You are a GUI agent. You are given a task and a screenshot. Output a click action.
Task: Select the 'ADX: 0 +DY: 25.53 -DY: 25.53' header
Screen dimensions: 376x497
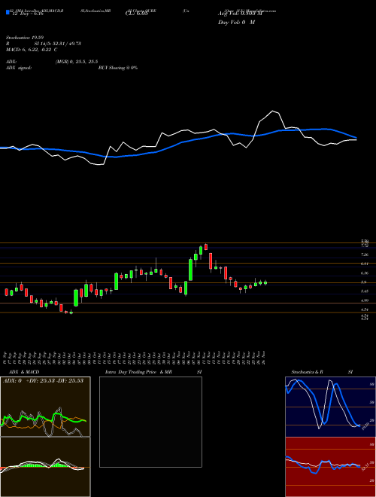pyautogui.click(x=43, y=381)
